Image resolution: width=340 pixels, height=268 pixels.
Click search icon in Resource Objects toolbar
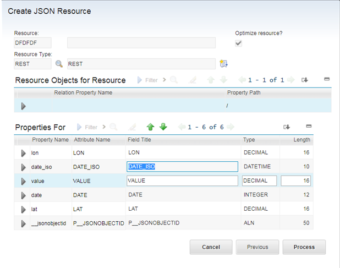coord(174,80)
